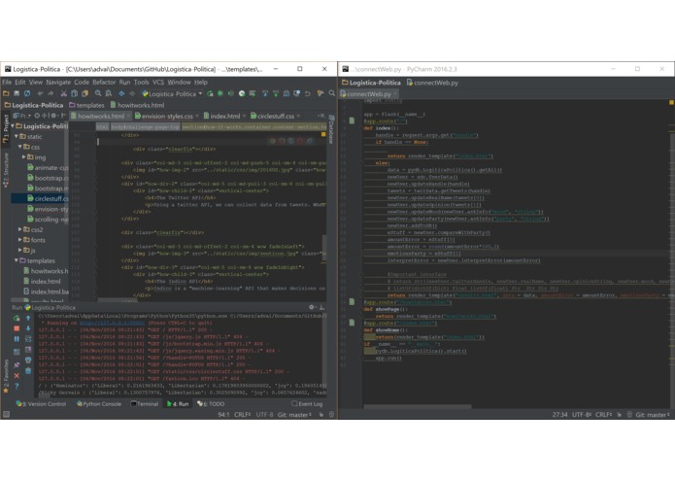Click the Open folder toolbar icon
The height and width of the screenshot is (480, 675).
tap(6, 93)
